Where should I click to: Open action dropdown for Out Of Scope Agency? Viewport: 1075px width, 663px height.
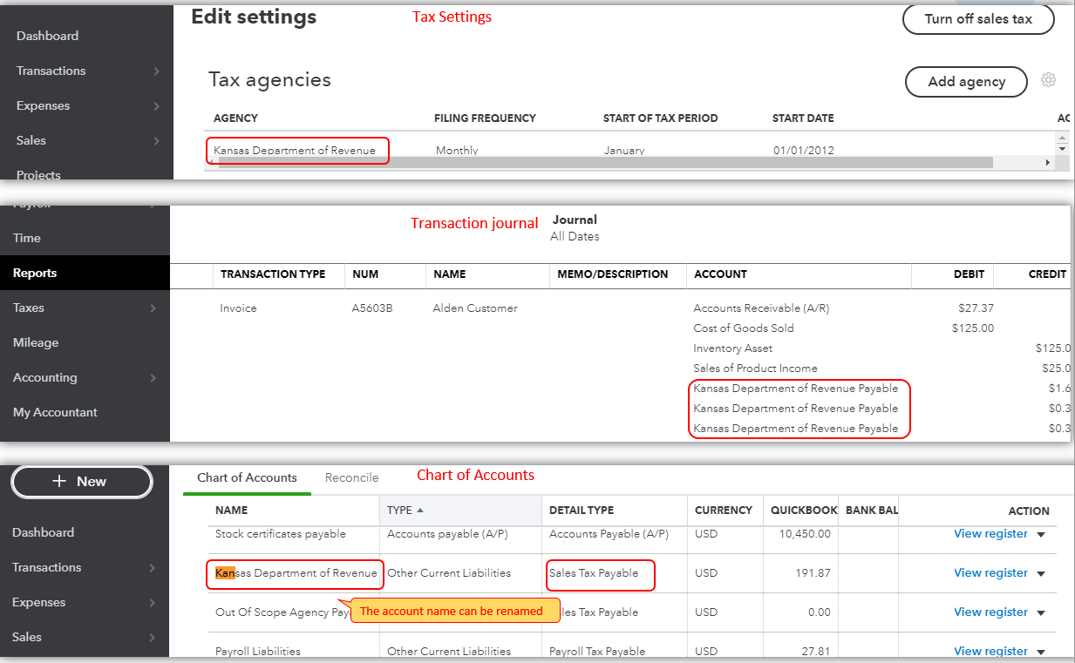pos(1040,612)
